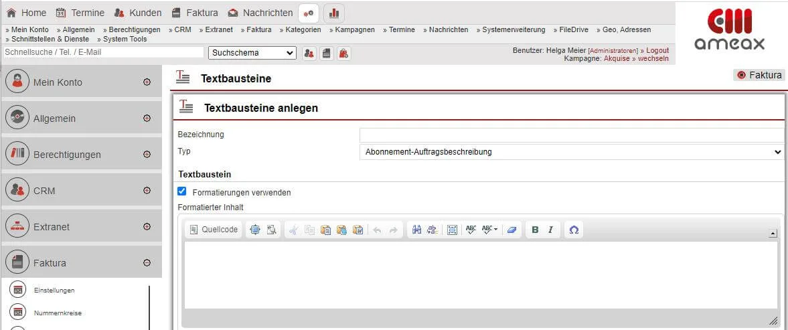Click the Quellcode source button in editor
Screen dimensions: 788x330
(x=214, y=230)
